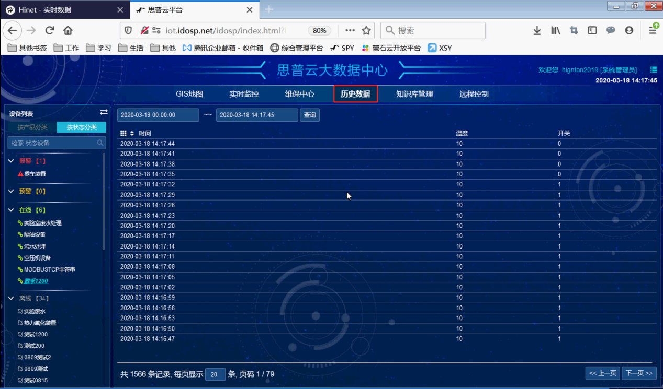This screenshot has height=389, width=663.
Task: Click the list icon beside the date display
Action: [x=652, y=69]
